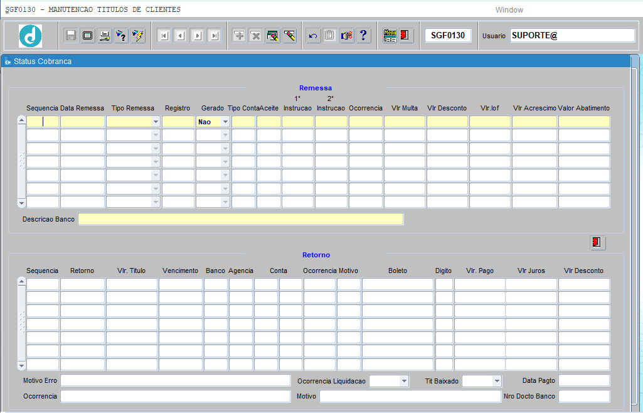The image size is (643, 413).
Task: Click the blue 'd' application logo
Action: tap(30, 36)
